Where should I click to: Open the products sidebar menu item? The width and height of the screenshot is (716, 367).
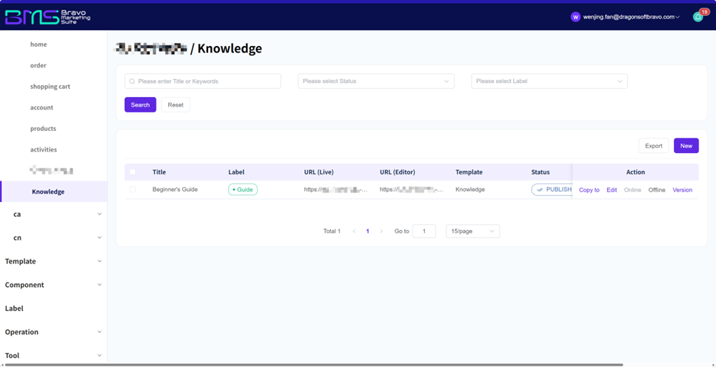[43, 129]
